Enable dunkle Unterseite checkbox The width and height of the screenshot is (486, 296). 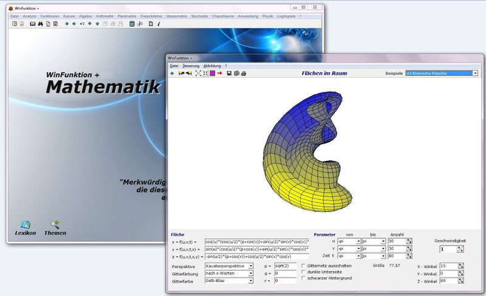[x=303, y=272]
